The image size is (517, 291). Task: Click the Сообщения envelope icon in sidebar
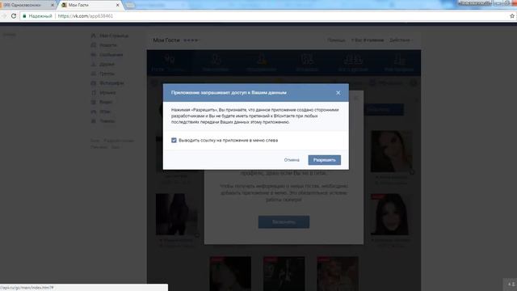[x=94, y=55]
